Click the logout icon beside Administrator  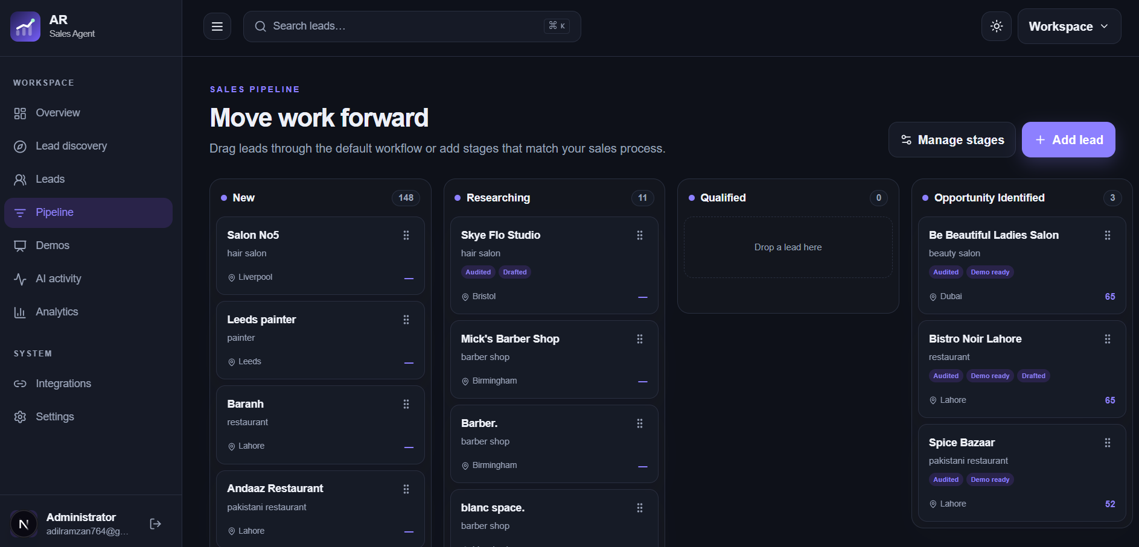pos(155,523)
